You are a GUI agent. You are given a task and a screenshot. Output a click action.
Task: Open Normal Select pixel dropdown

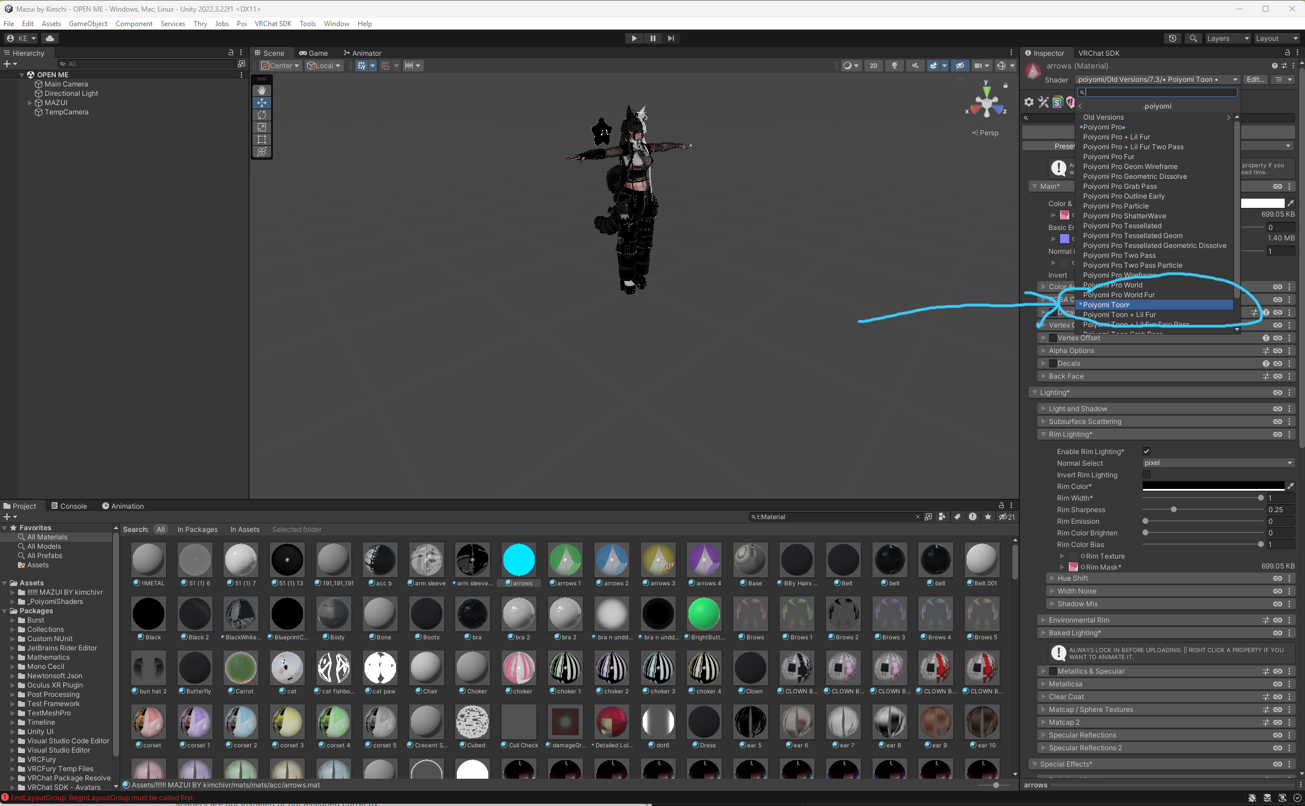pyautogui.click(x=1218, y=463)
